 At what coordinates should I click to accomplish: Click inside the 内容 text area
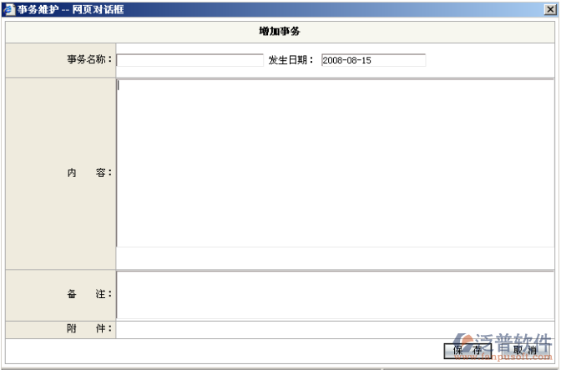(336, 163)
